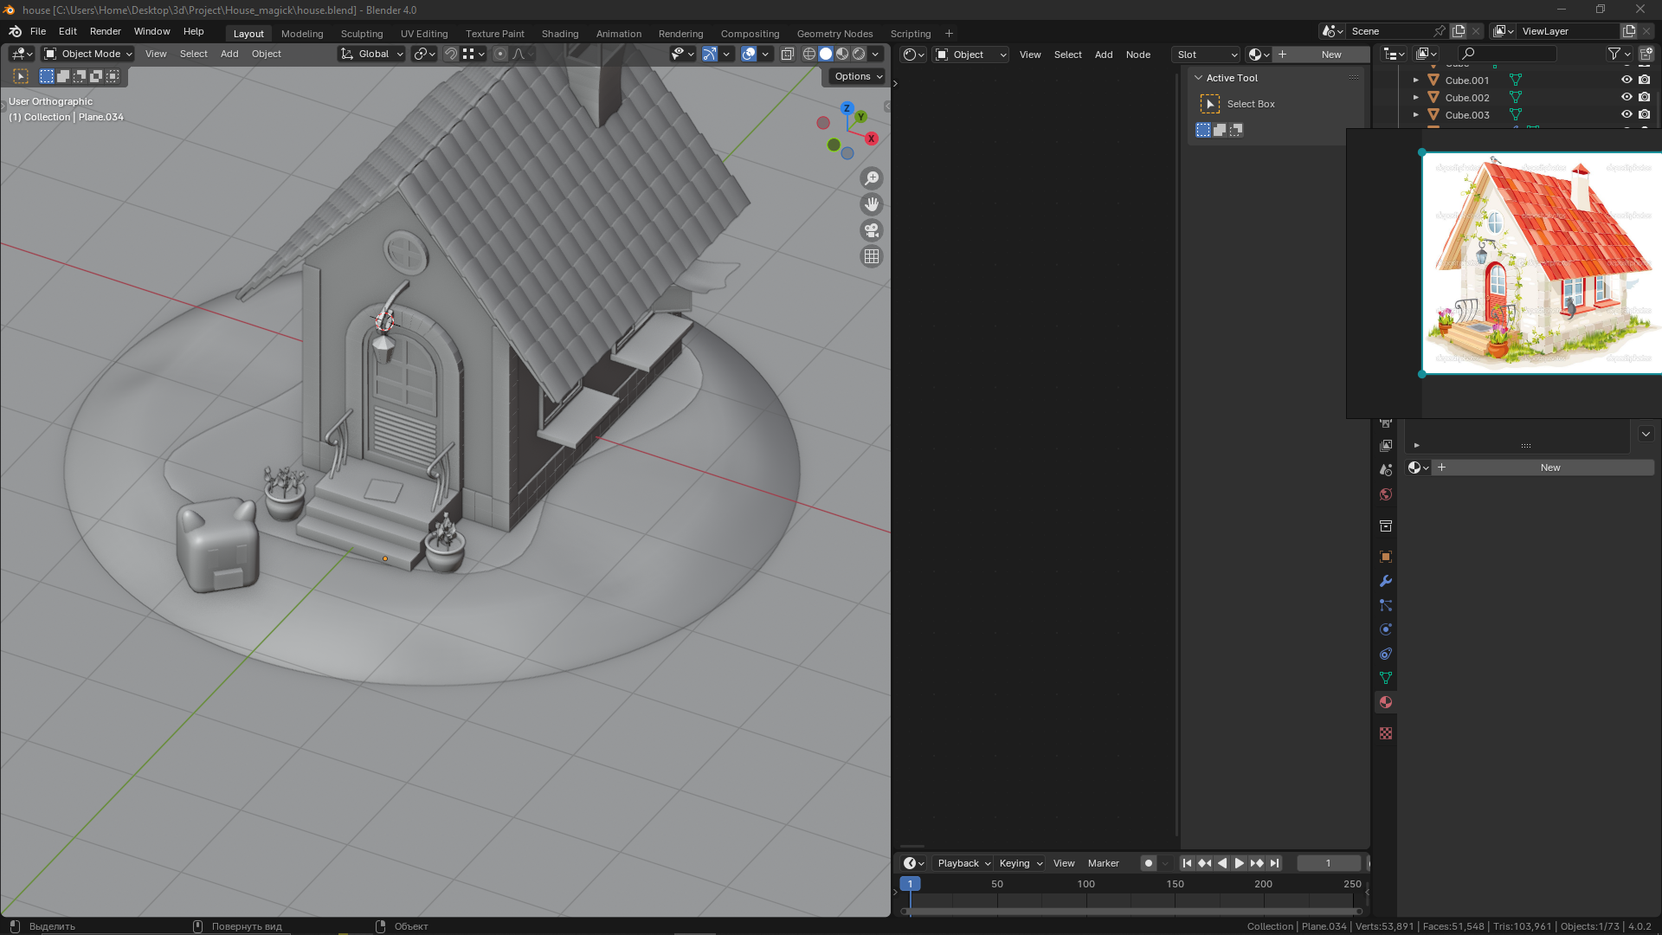1662x935 pixels.
Task: Hide Cube.001 with eye icon
Action: pyautogui.click(x=1627, y=80)
